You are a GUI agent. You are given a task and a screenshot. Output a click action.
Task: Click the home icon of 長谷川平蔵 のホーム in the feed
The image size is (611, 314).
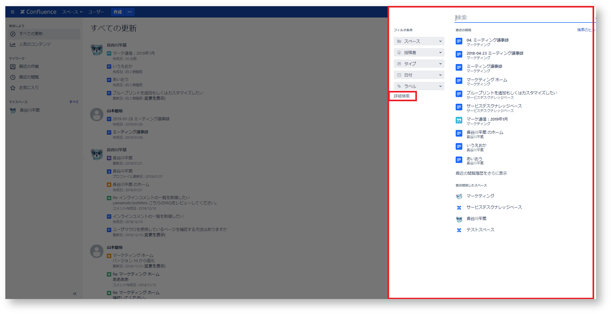(109, 185)
